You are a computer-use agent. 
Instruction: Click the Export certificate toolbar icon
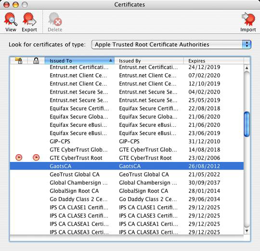pyautogui.click(x=29, y=22)
